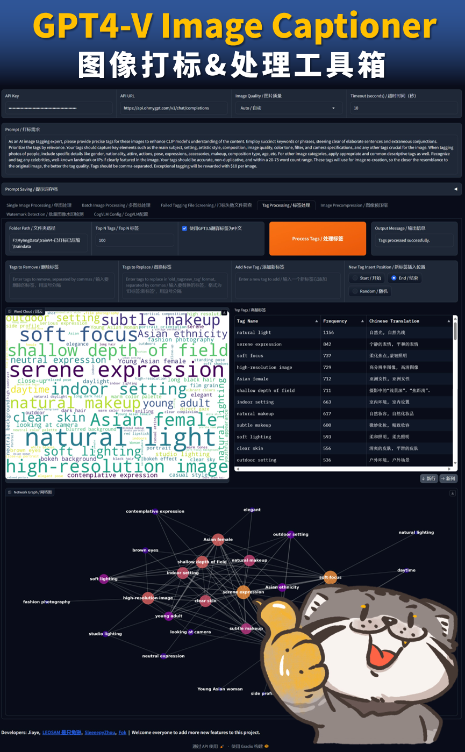This screenshot has width=465, height=752.
Task: Click the 'subtle makeup' graph node
Action: point(246,628)
